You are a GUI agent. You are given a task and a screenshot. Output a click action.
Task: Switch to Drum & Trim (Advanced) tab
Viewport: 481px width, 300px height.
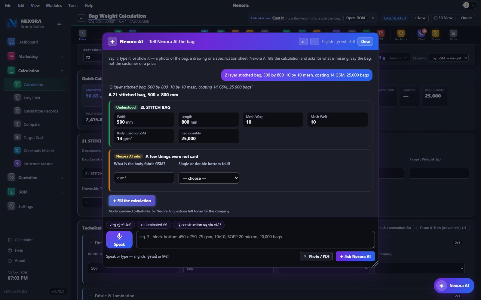coord(443,228)
